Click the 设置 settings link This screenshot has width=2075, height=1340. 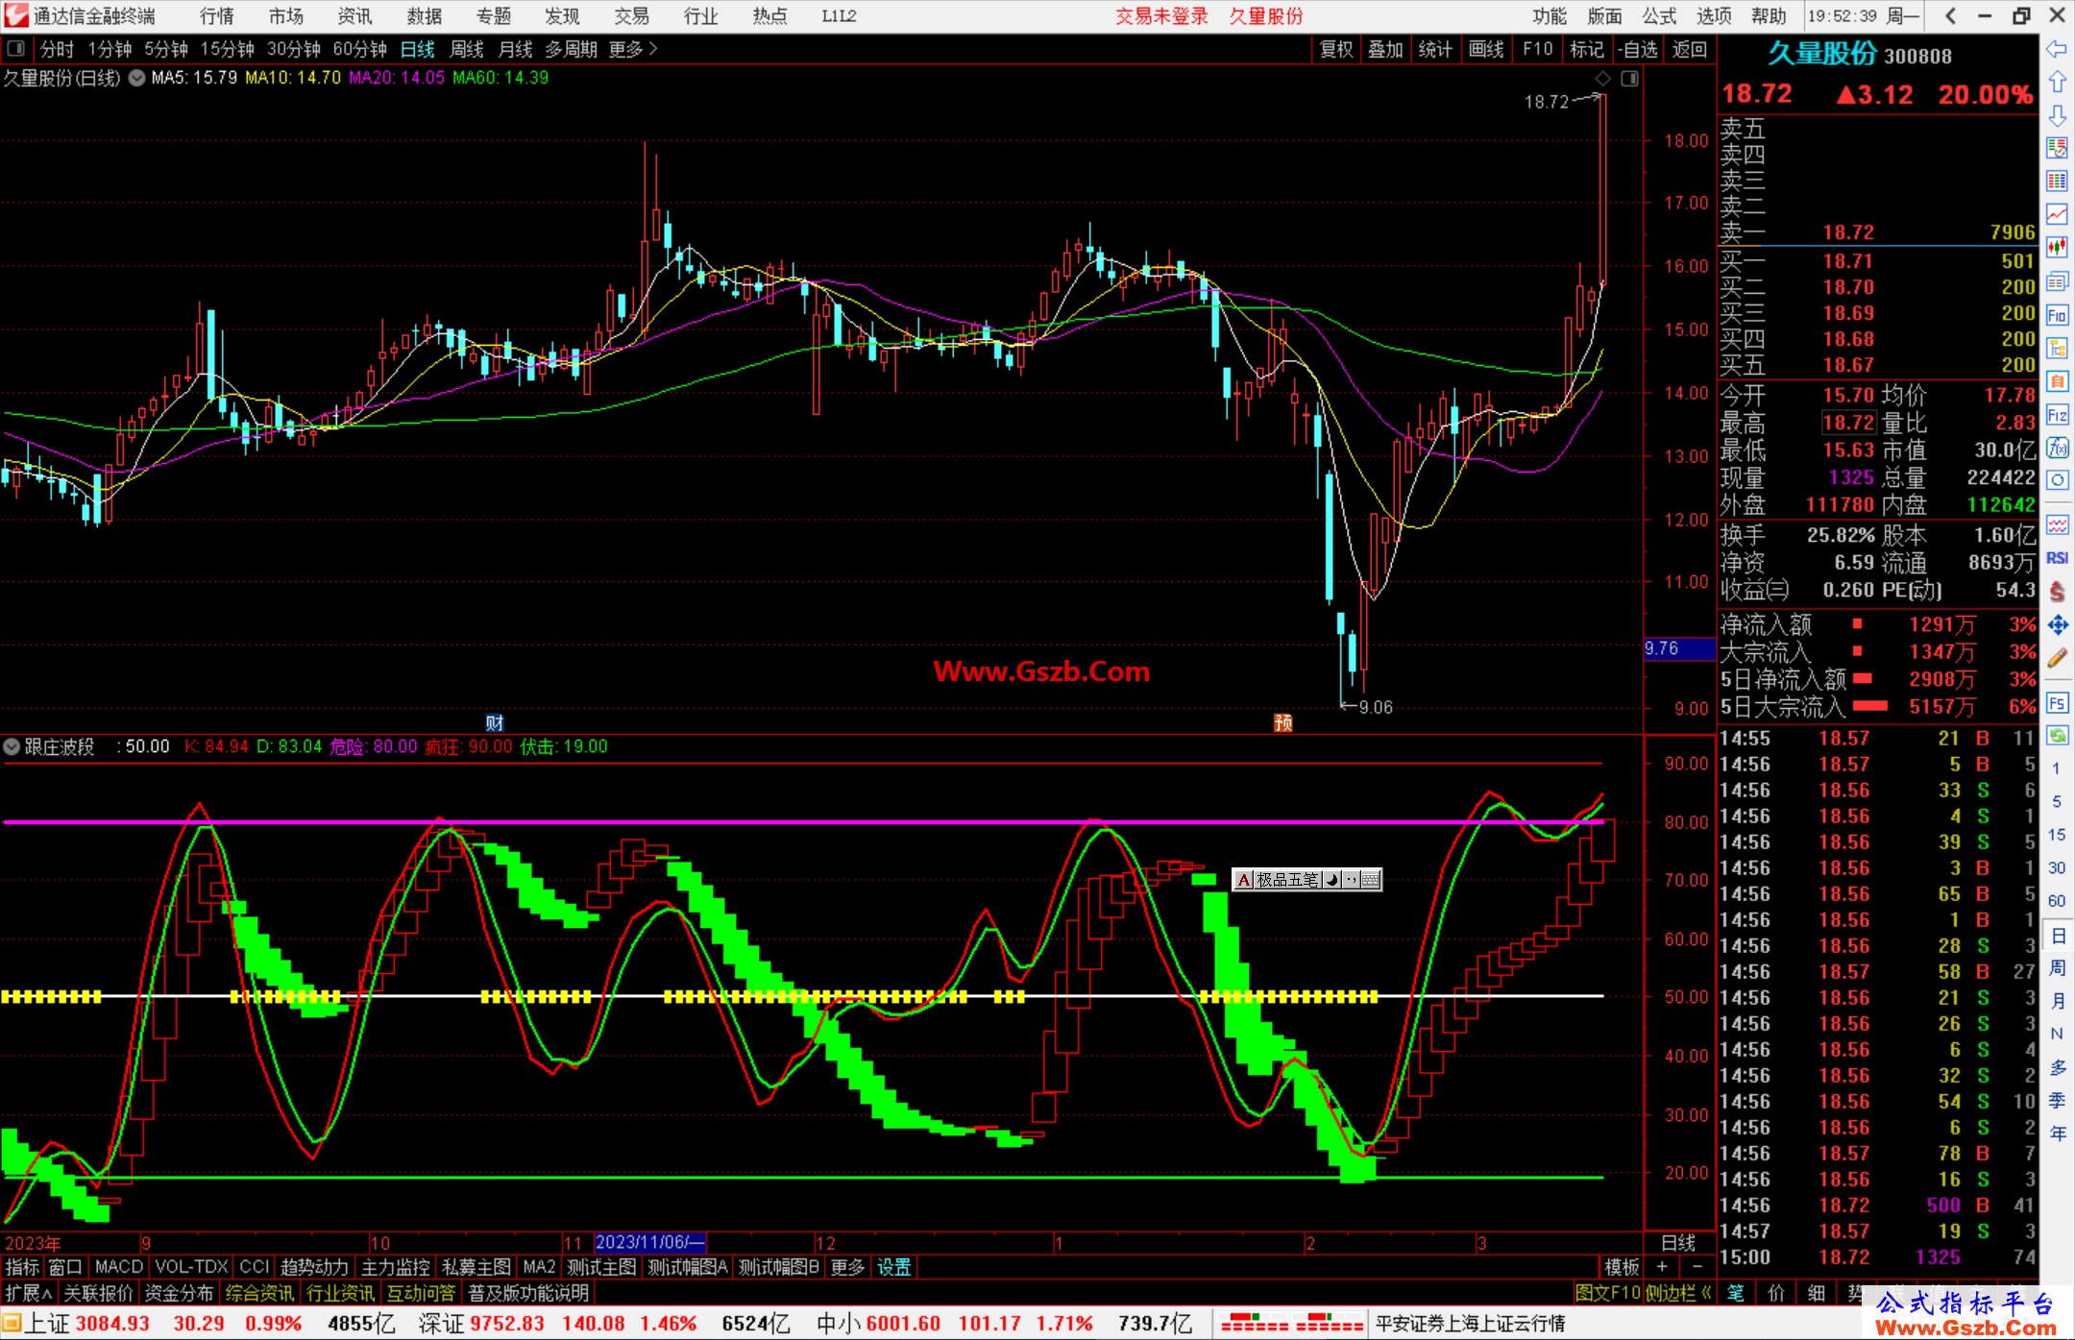(x=893, y=1267)
